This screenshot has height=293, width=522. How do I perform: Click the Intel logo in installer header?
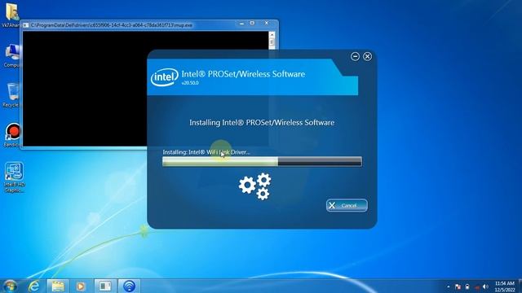165,77
